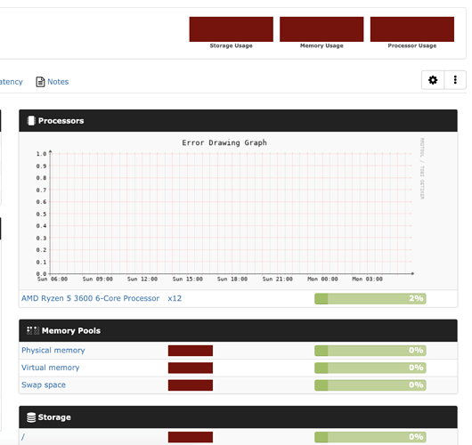Screen dimensions: 472x445
Task: Click the Processors chip icon
Action: [31, 121]
